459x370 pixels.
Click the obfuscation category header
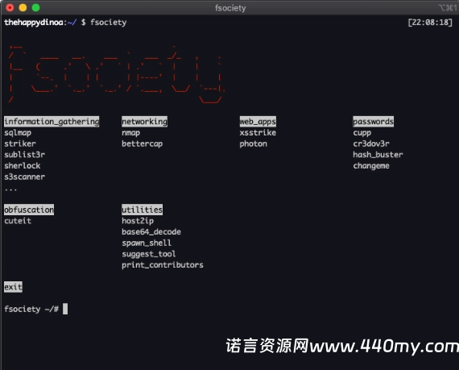click(x=29, y=210)
